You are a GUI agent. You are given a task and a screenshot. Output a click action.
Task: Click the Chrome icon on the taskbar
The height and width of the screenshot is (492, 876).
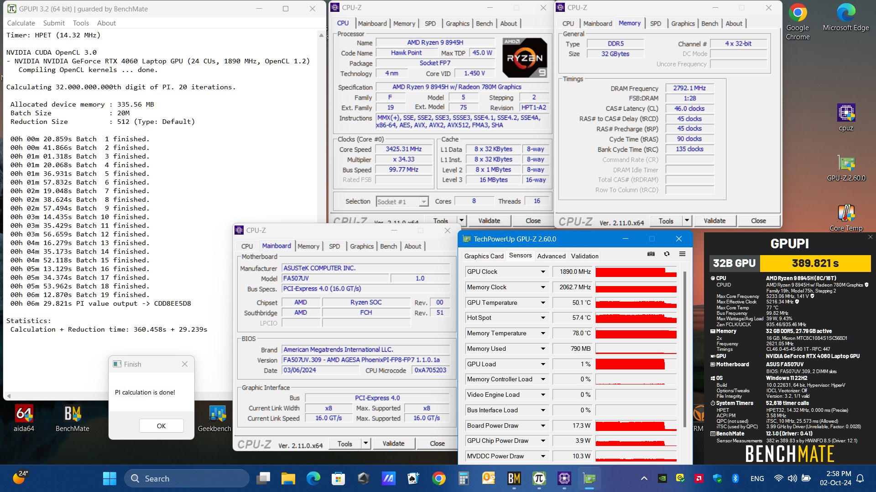click(x=438, y=478)
